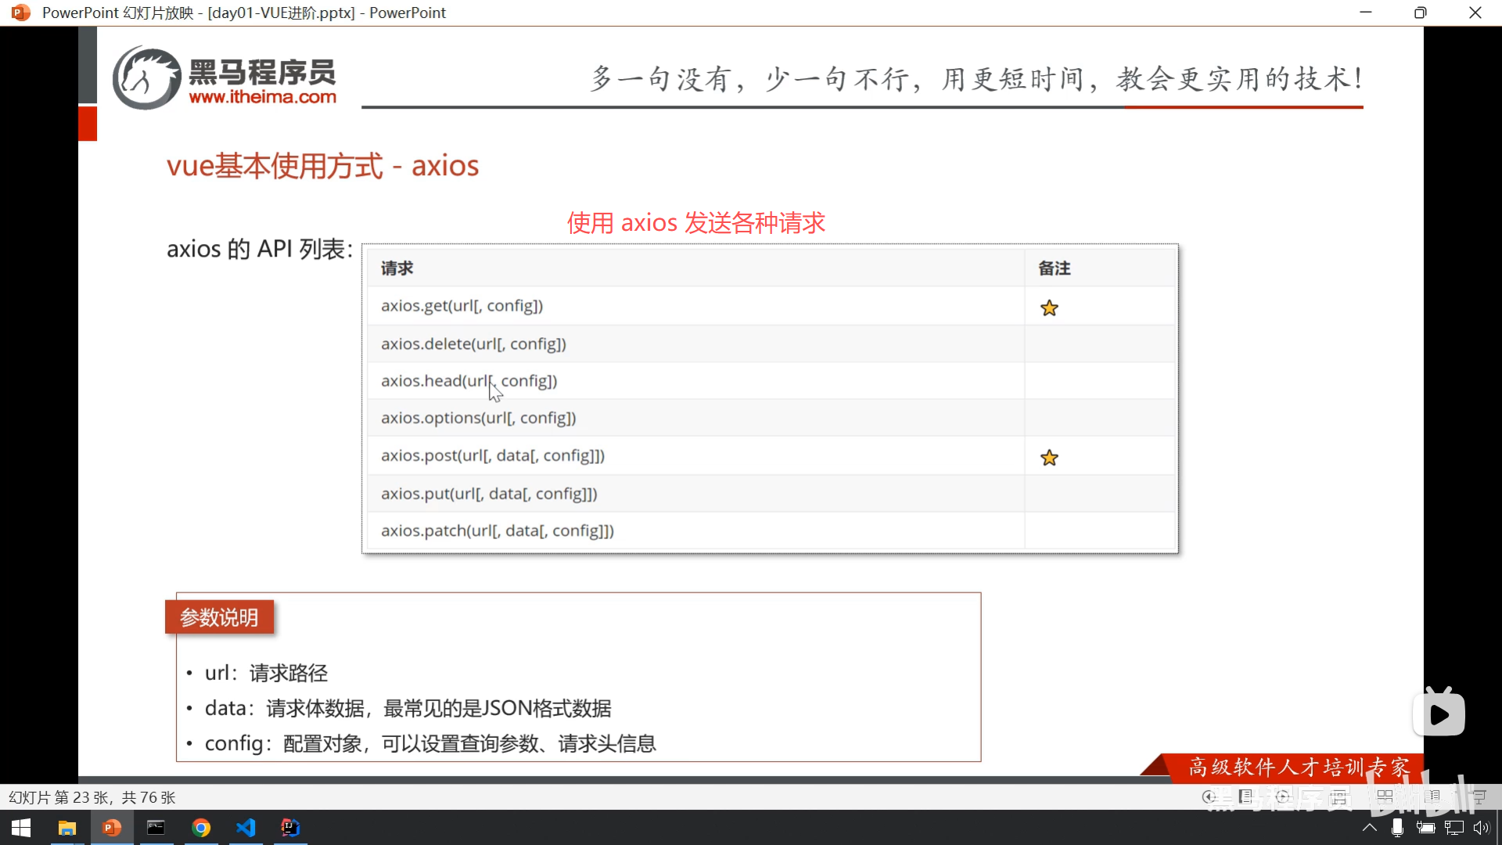1502x845 pixels.
Task: Expand hidden system tray icons chevron
Action: pos(1370,828)
